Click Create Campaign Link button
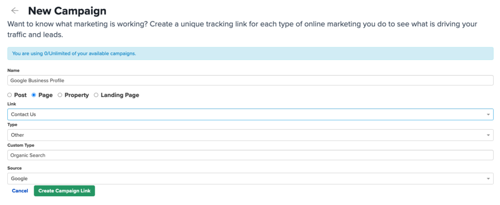Image resolution: width=500 pixels, height=205 pixels. tap(64, 191)
